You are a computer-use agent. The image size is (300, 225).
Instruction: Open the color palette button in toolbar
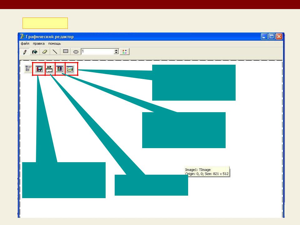[x=125, y=52]
